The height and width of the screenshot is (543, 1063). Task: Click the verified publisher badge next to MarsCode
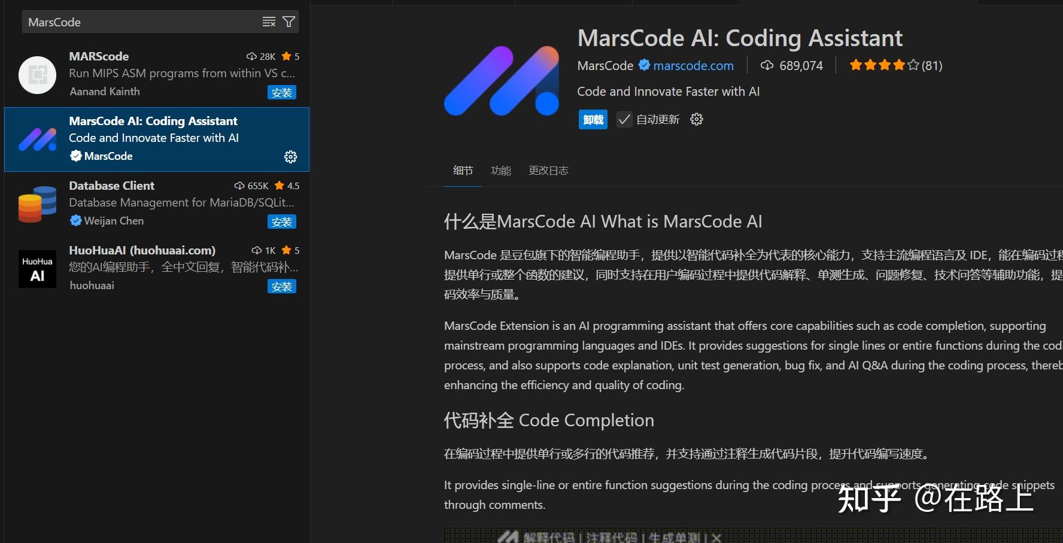(644, 65)
